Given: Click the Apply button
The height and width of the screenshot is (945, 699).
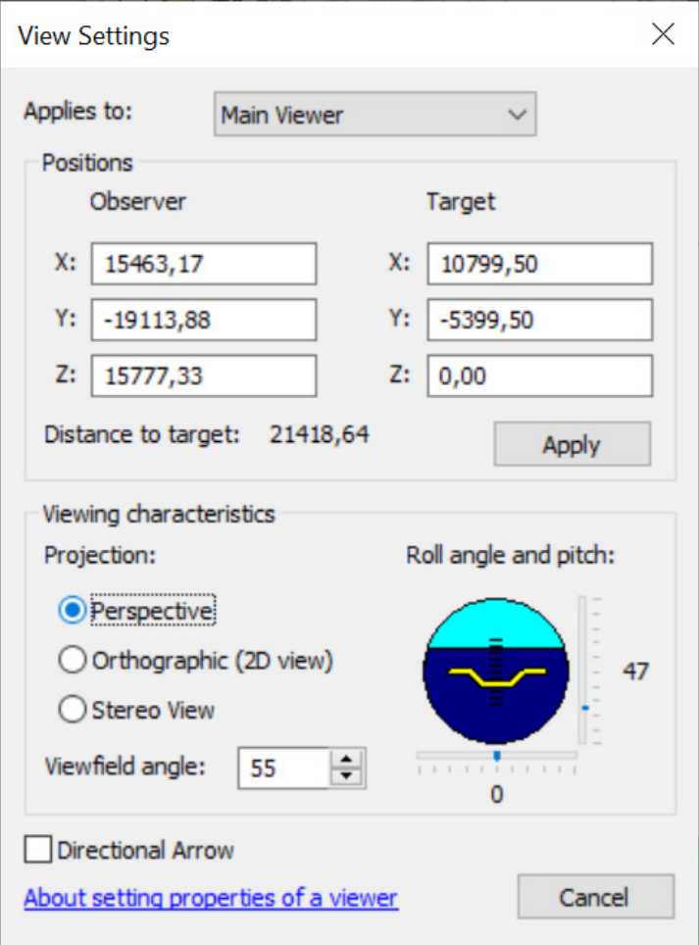Looking at the screenshot, I should coord(572,444).
